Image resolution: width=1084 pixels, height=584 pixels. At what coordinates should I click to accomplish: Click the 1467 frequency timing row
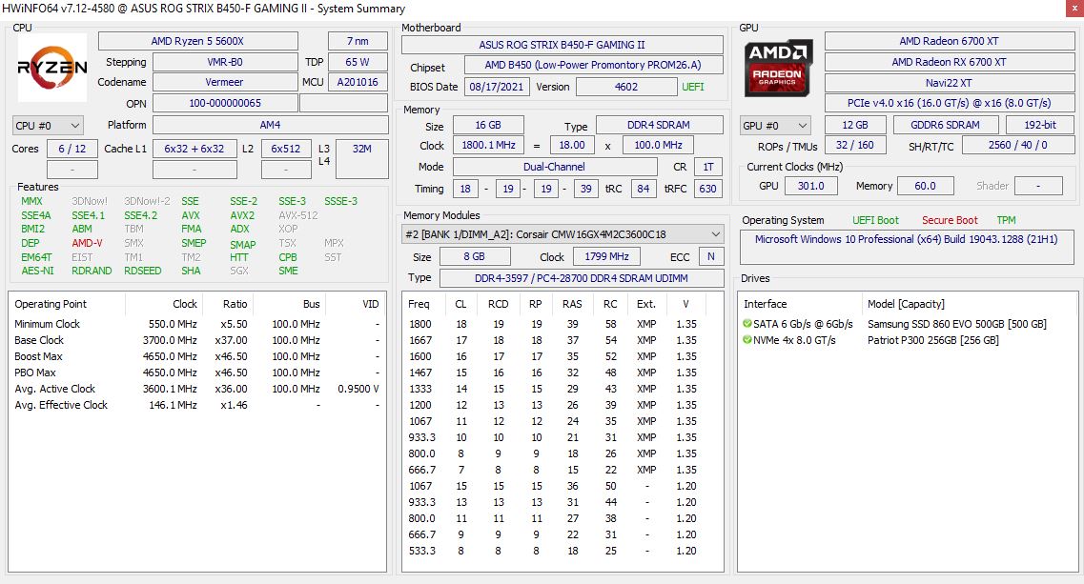coord(562,373)
